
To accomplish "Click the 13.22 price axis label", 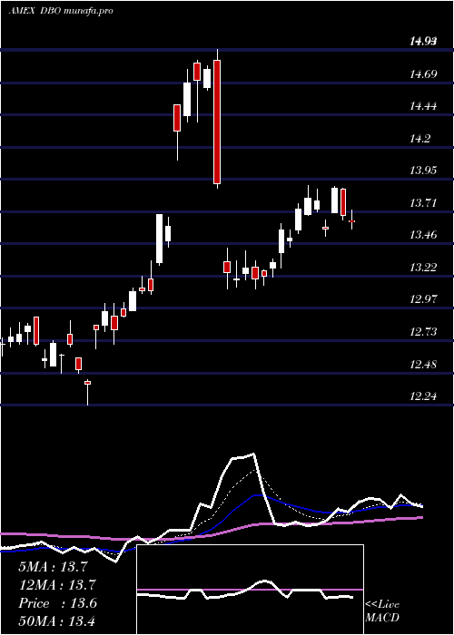I will pyautogui.click(x=423, y=267).
